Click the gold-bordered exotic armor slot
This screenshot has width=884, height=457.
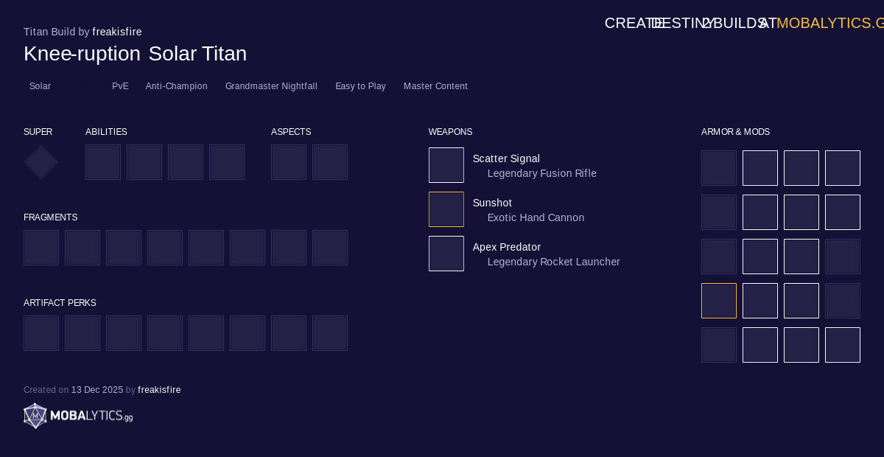point(719,301)
